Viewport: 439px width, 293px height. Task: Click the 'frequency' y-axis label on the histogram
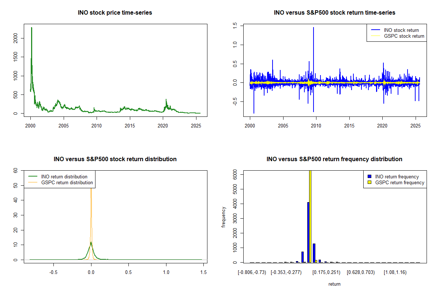tap(224, 217)
